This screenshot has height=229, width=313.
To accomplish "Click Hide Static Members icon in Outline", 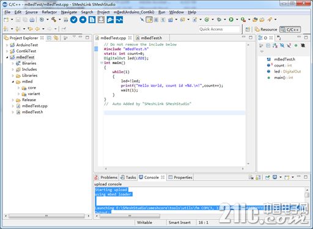I will (289, 46).
